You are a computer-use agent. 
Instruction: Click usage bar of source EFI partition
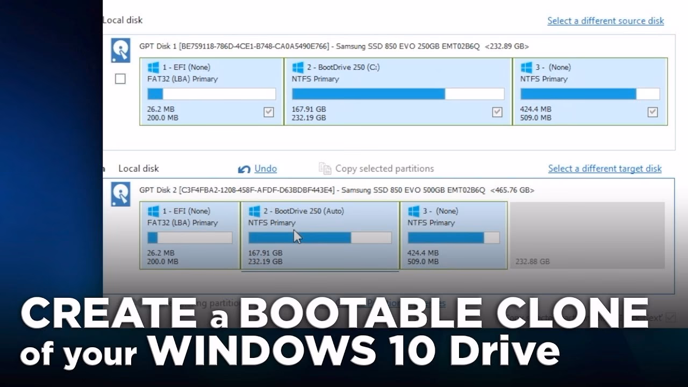[211, 94]
